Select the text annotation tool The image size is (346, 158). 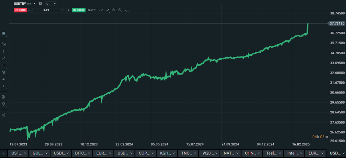(4, 86)
